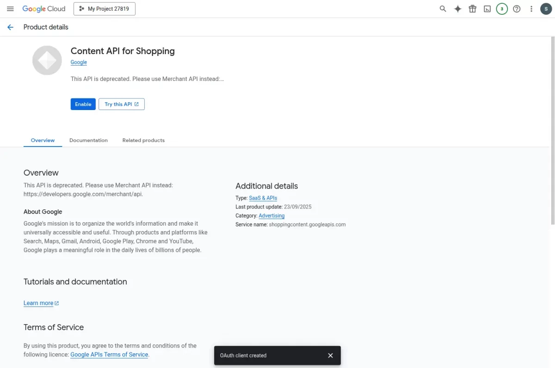Click the Google APIs Terms of Service link
This screenshot has height=368, width=555.
[x=109, y=355]
